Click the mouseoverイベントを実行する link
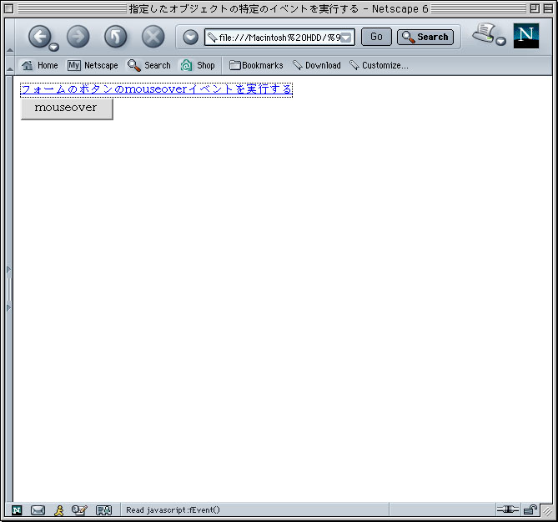Viewport: 558px width, 522px height. pos(156,89)
